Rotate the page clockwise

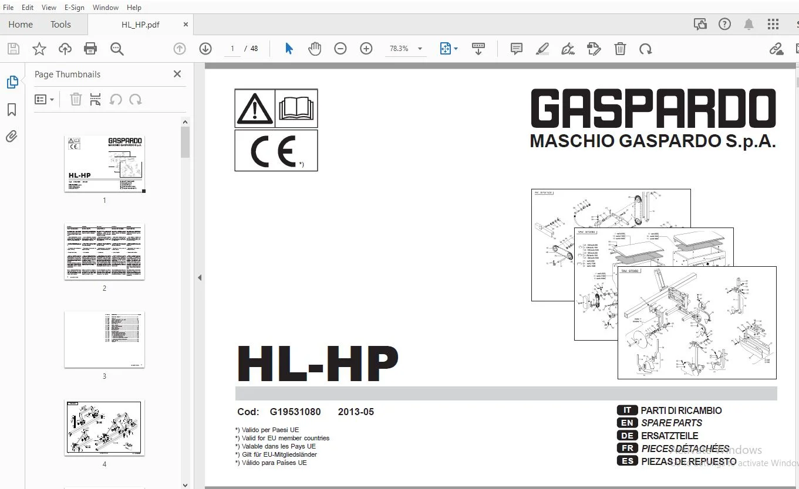(x=646, y=49)
